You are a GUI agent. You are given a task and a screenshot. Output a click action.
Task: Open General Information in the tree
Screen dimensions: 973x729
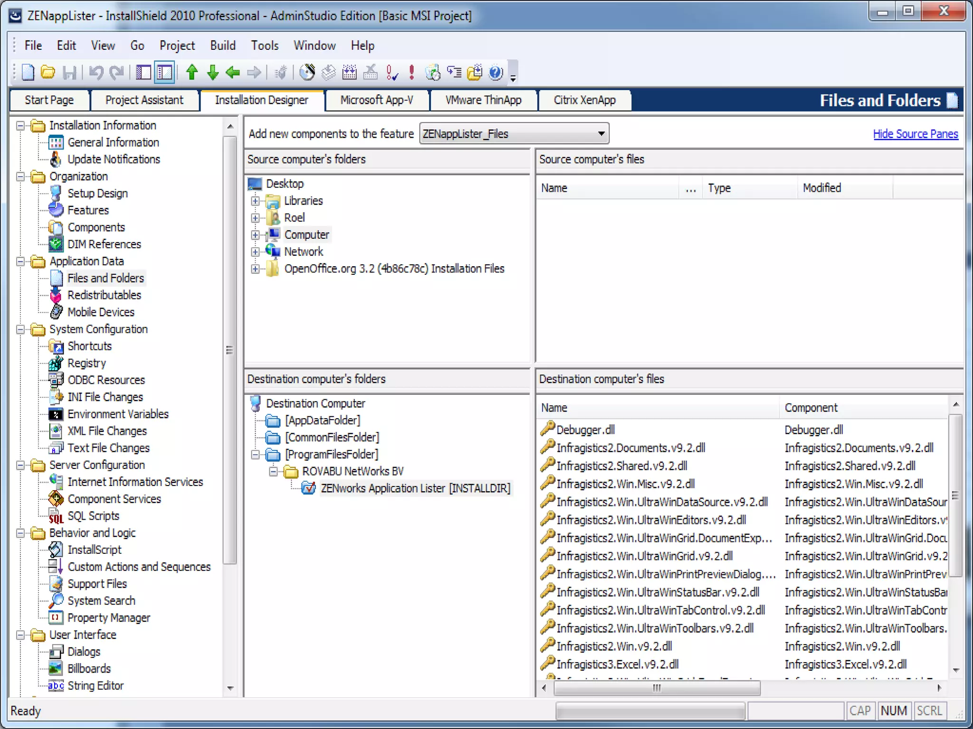[113, 142]
